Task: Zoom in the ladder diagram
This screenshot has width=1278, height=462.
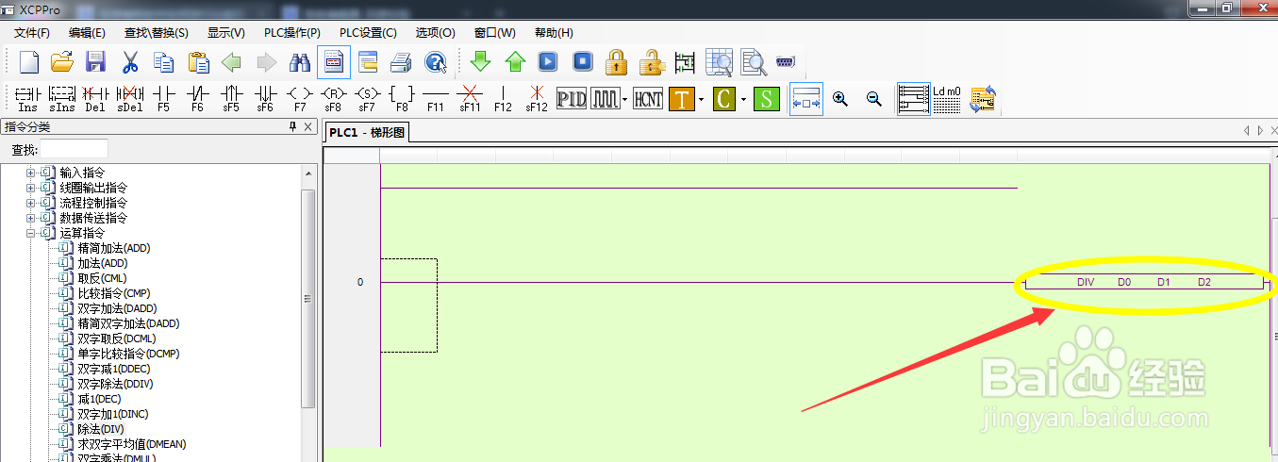Action: pyautogui.click(x=840, y=98)
